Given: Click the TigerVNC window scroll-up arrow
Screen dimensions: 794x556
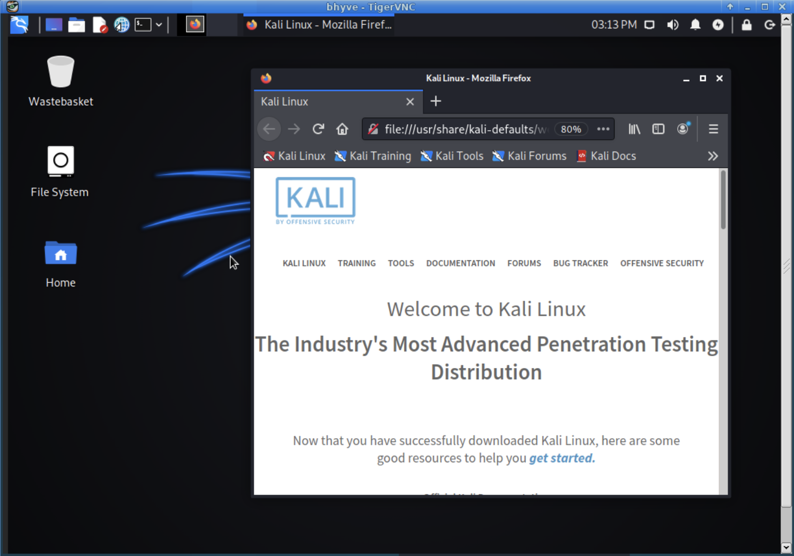Looking at the screenshot, I should coord(786,19).
